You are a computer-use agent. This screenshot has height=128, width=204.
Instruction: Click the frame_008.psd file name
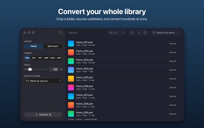pyautogui.click(x=84, y=104)
